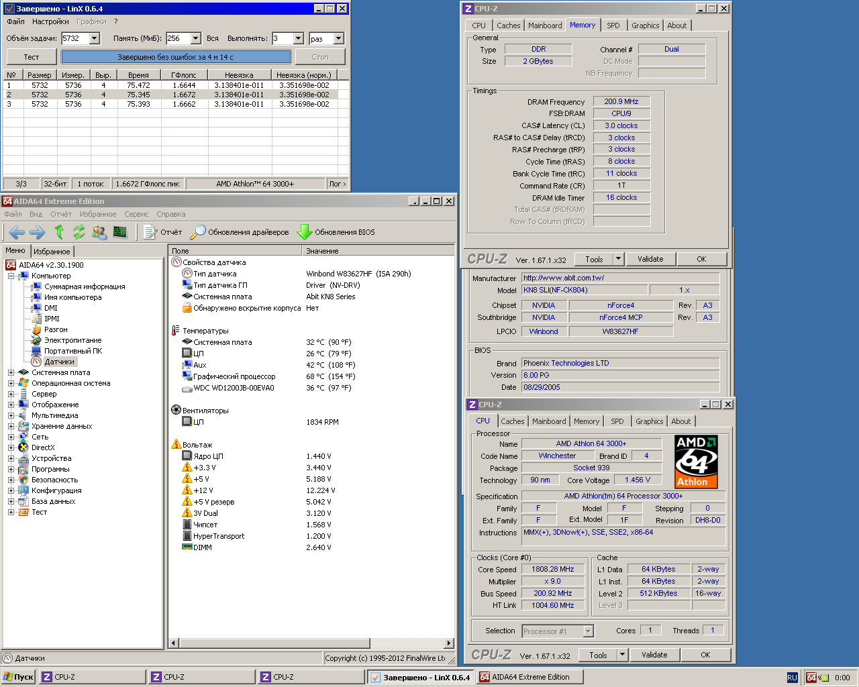This screenshot has height=687, width=859.
Task: Open the ? help menu in LinX
Action: click(x=115, y=21)
